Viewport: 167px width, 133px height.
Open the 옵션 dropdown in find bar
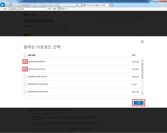click(x=64, y=9)
